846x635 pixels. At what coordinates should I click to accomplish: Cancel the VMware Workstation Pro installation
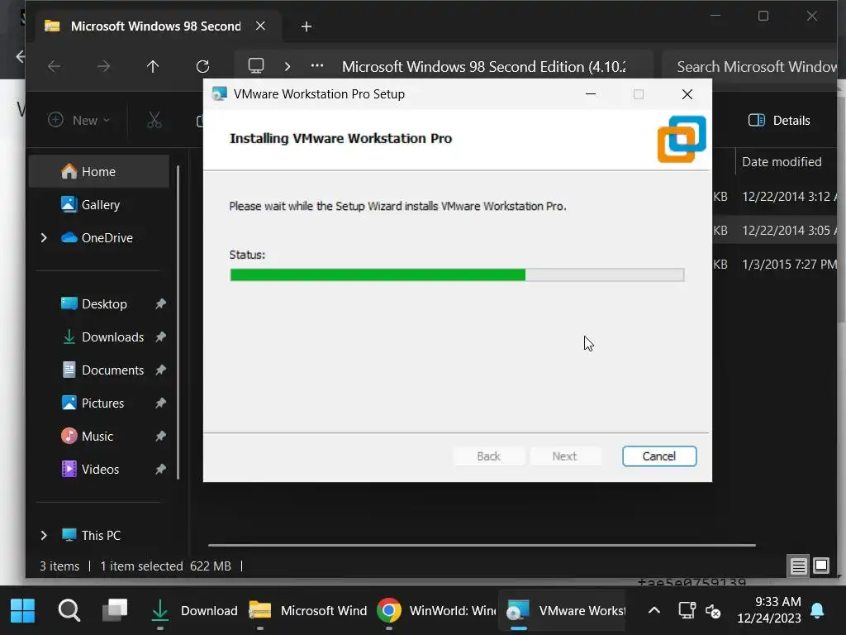tap(658, 456)
